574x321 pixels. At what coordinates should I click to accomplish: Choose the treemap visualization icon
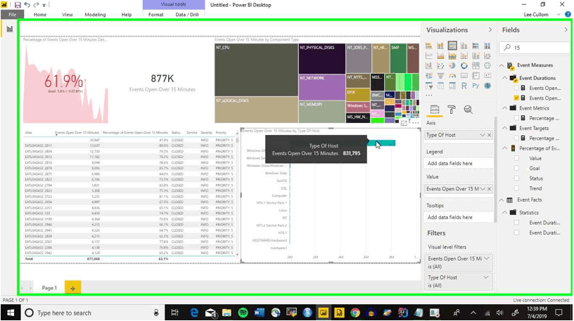(476, 66)
